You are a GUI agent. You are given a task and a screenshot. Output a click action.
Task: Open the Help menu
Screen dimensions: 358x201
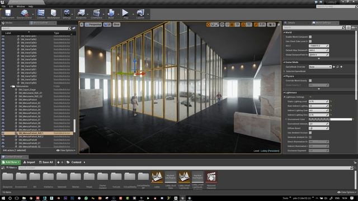coord(31,6)
